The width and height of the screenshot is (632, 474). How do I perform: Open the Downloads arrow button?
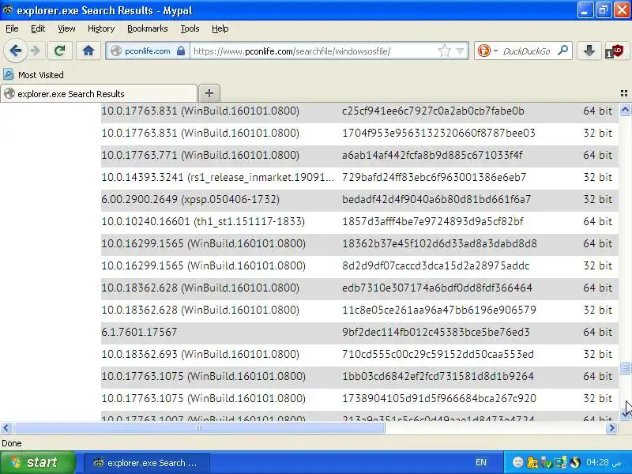[589, 51]
